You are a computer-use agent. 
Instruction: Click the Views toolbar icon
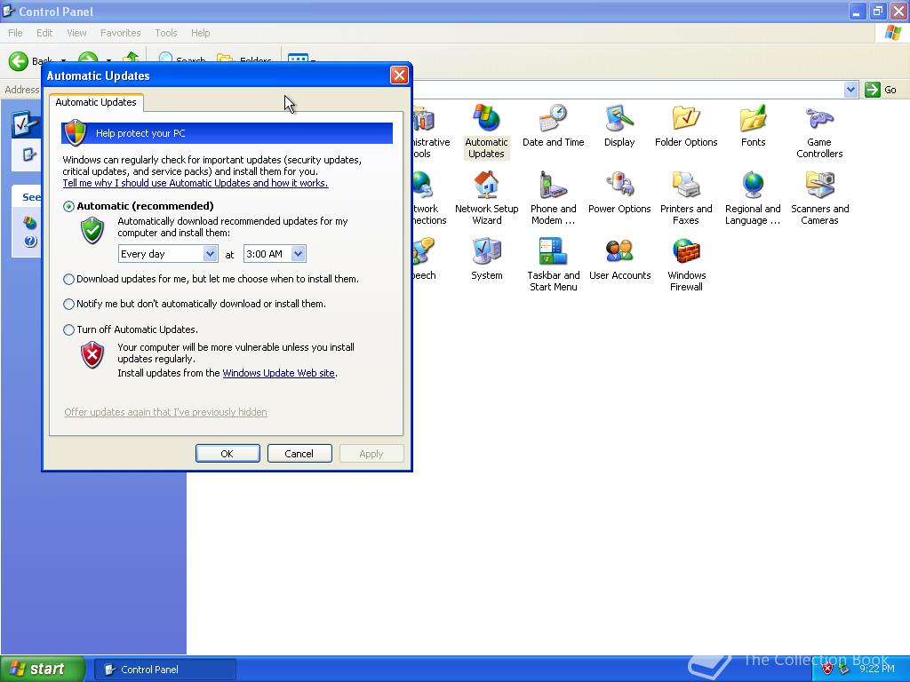pyautogui.click(x=298, y=59)
